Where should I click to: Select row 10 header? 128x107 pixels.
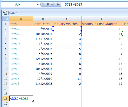pyautogui.click(x=6, y=69)
